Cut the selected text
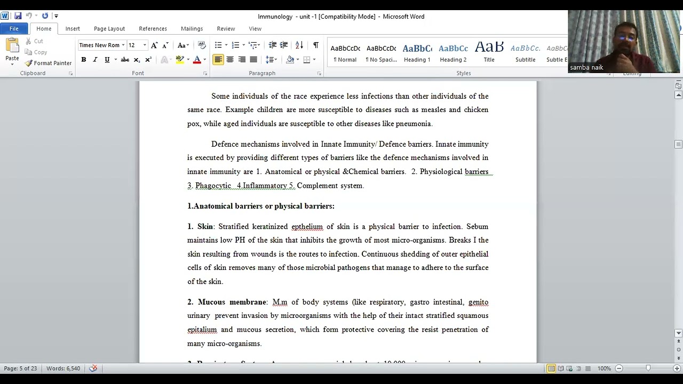This screenshot has width=683, height=384. [x=34, y=41]
